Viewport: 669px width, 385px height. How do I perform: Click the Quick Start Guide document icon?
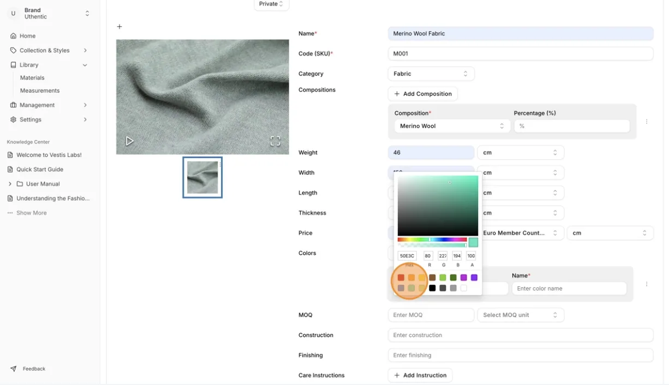point(10,170)
